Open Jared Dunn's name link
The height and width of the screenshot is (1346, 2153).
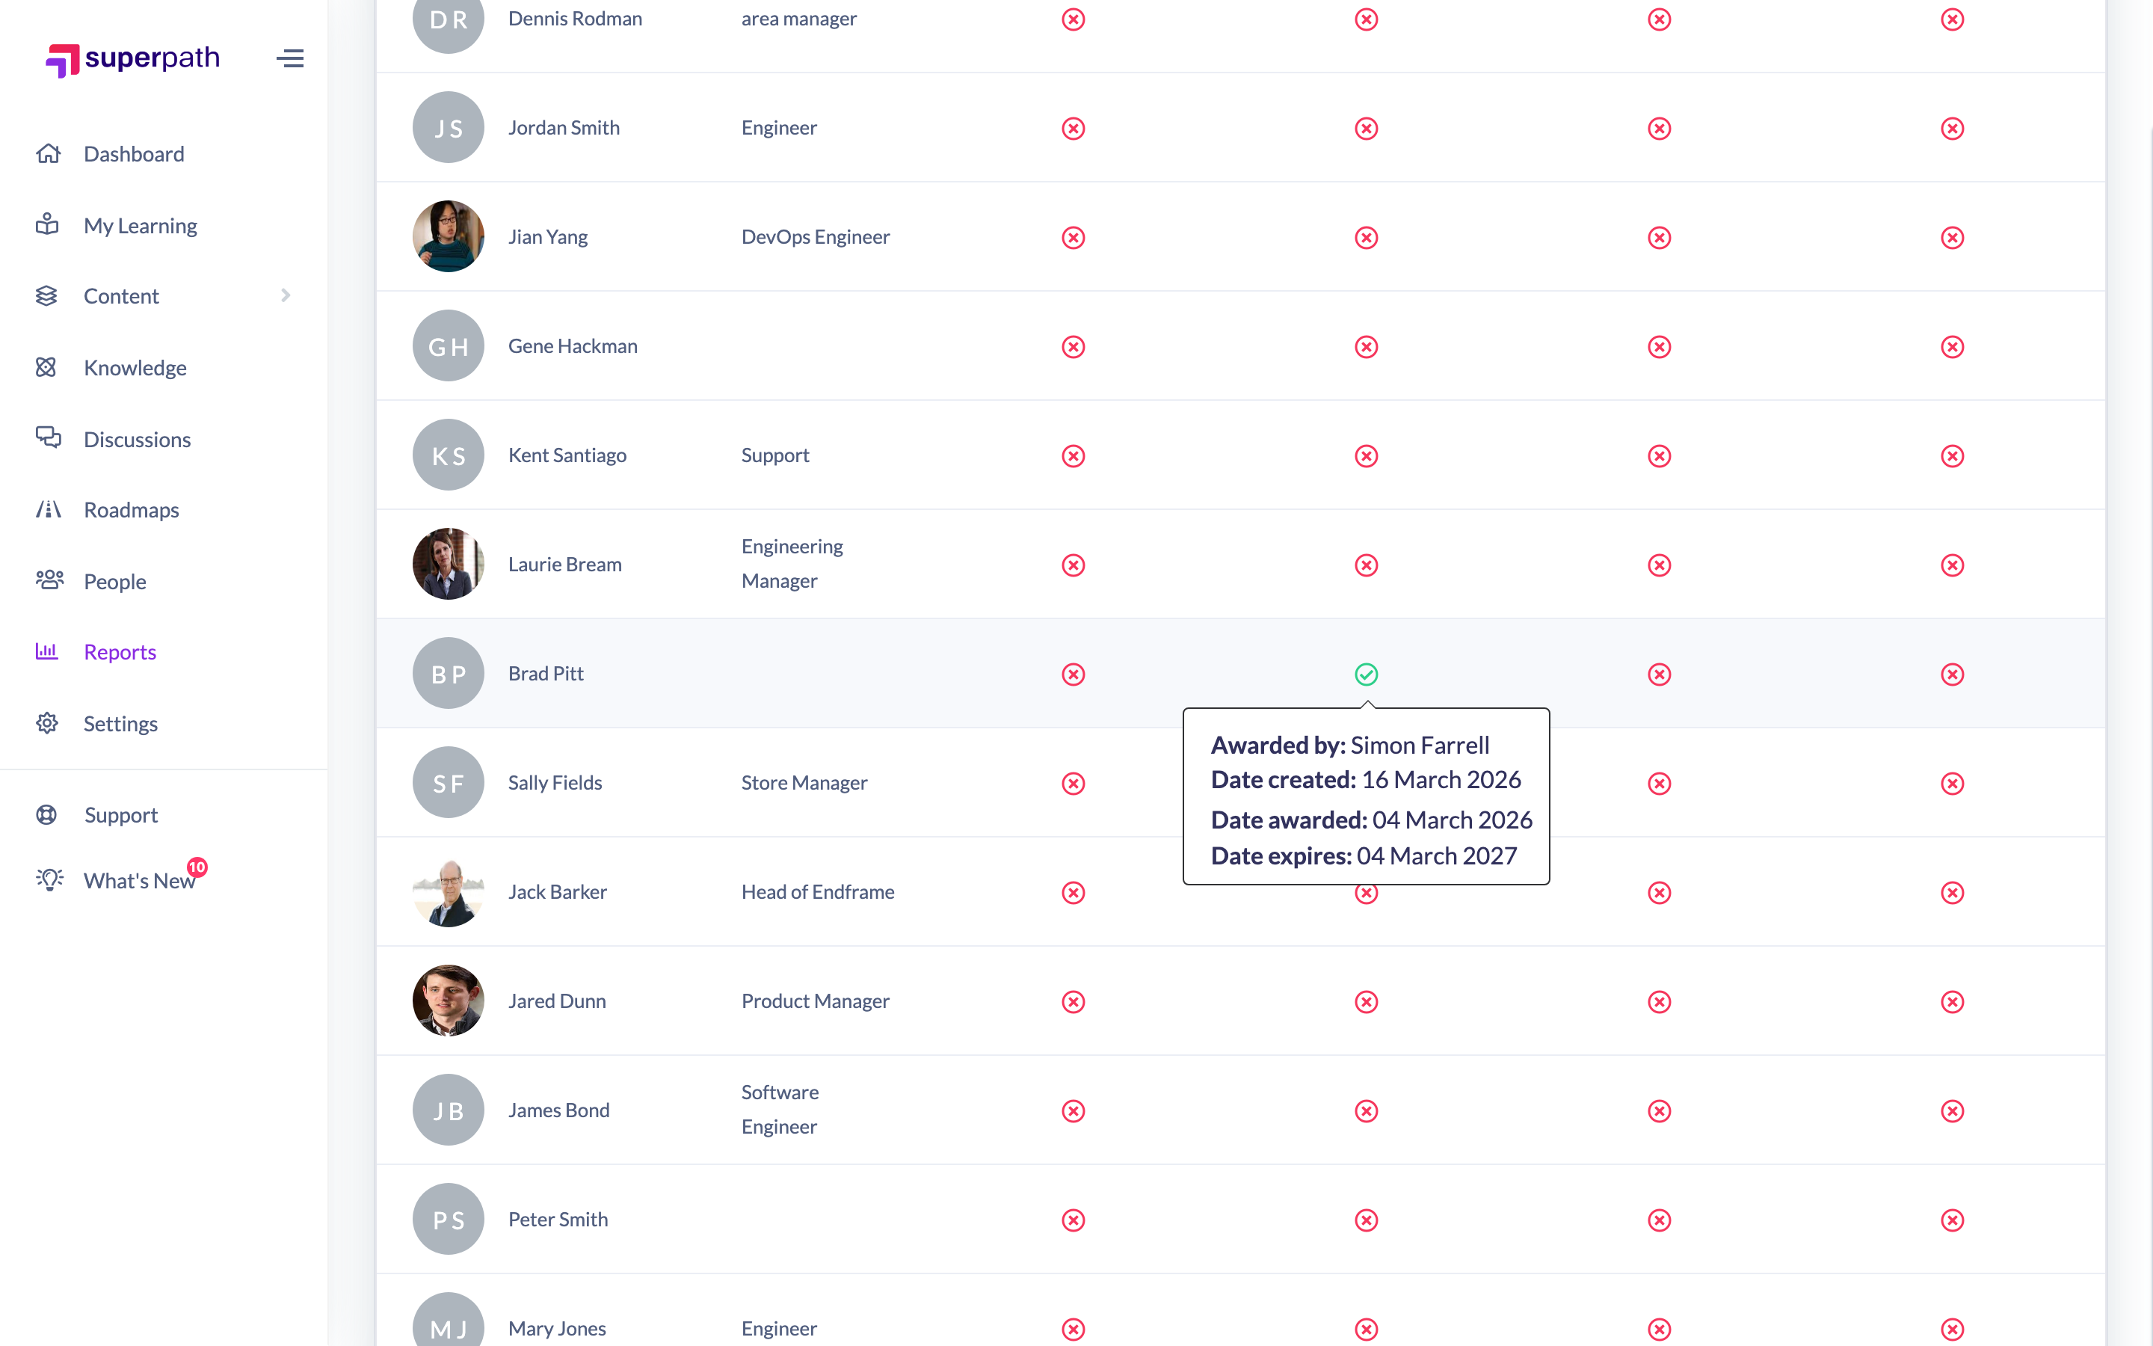coord(557,1001)
